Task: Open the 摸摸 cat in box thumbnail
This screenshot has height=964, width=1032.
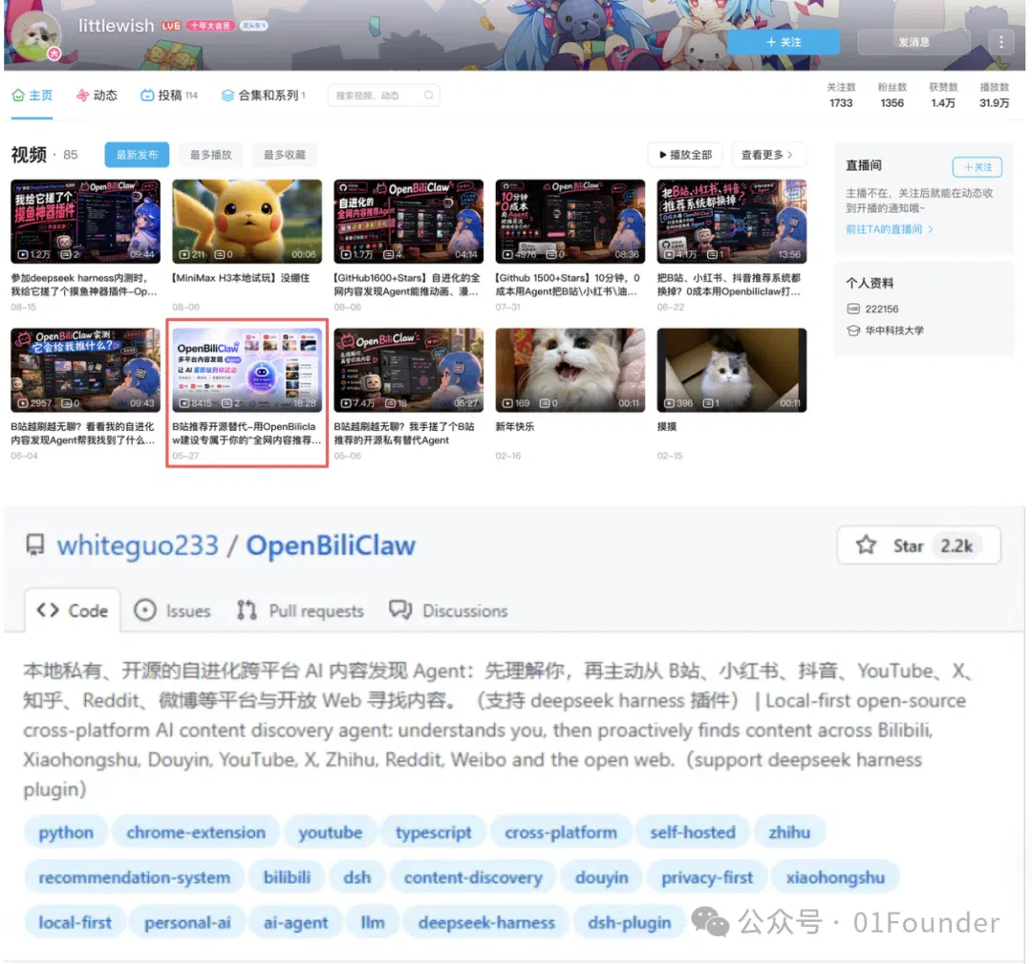Action: [732, 370]
